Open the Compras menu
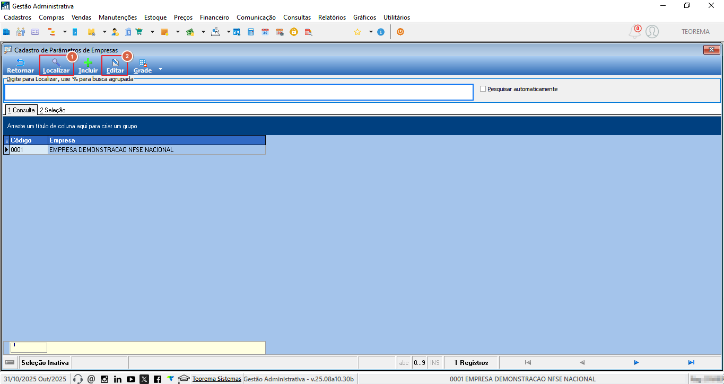Image resolution: width=724 pixels, height=384 pixels. (x=51, y=17)
